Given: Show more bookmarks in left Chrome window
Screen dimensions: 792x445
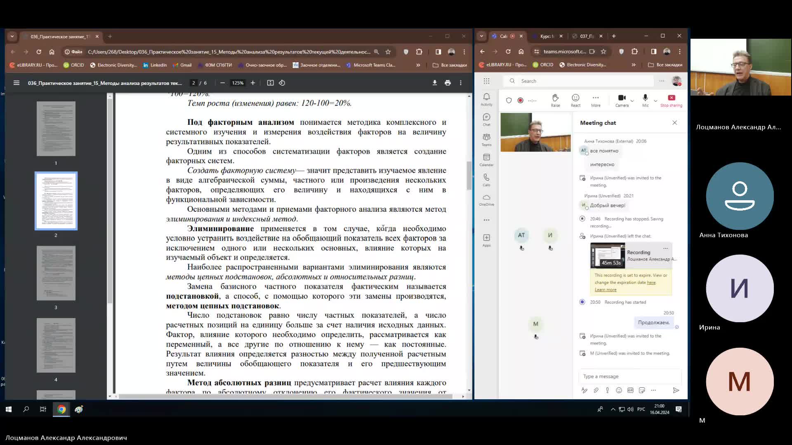Looking at the screenshot, I should 418,65.
